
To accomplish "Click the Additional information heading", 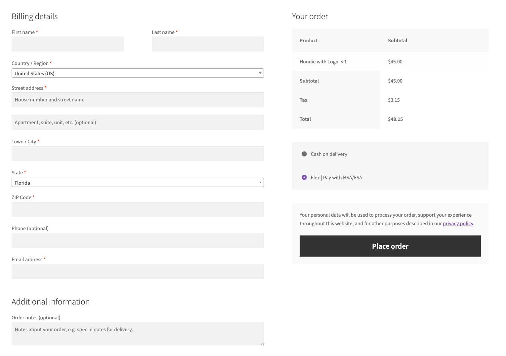I will click(51, 302).
